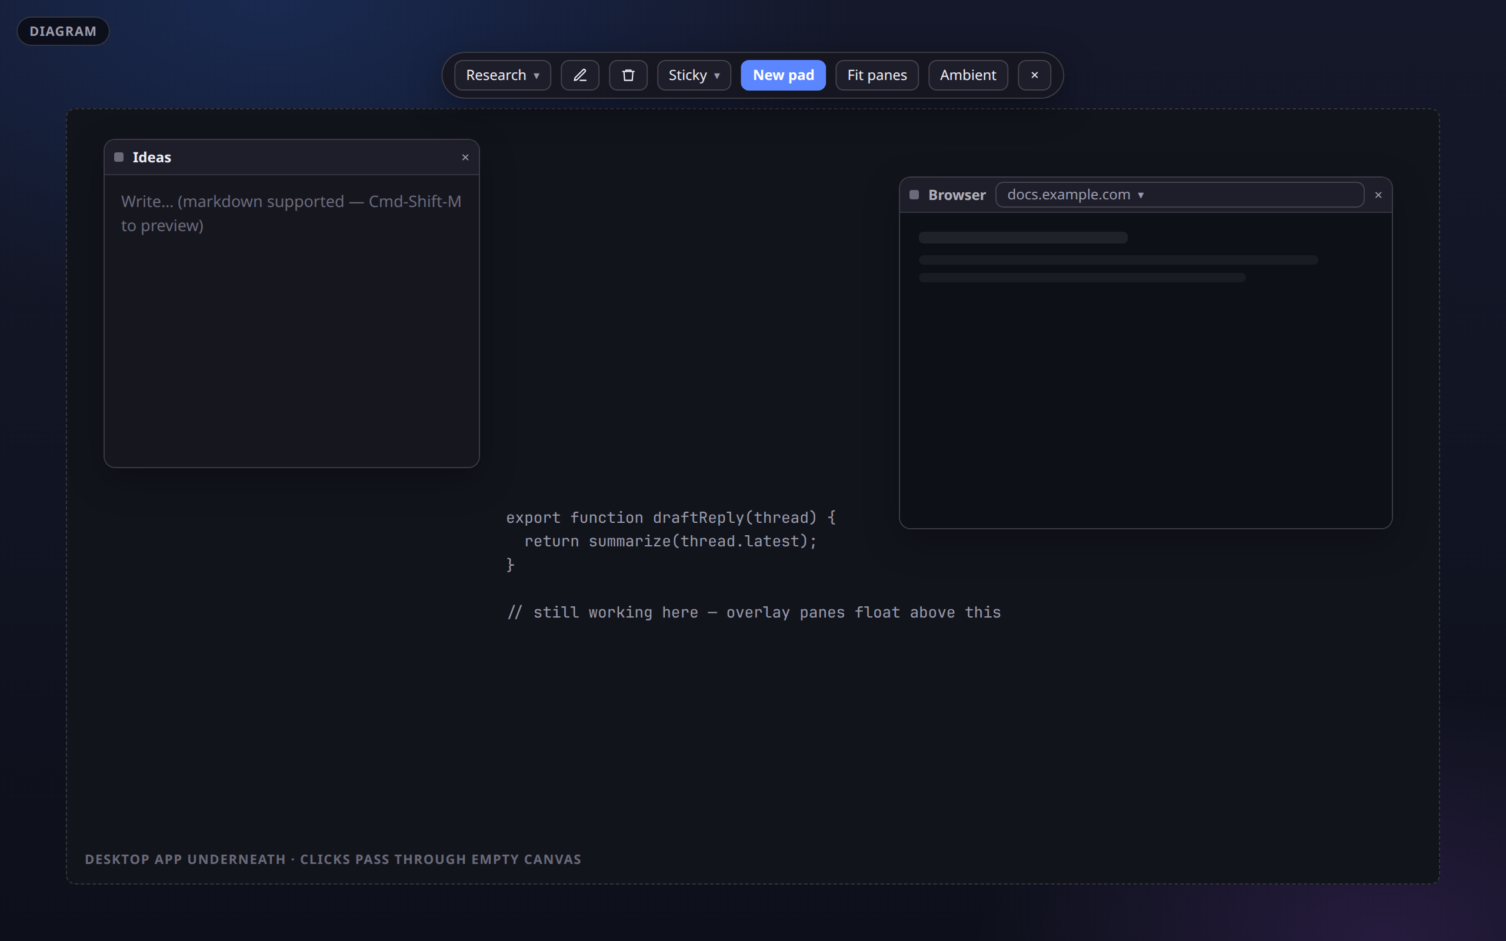Click the skeleton loading content in Browser
This screenshot has height=941, width=1506.
click(1118, 257)
